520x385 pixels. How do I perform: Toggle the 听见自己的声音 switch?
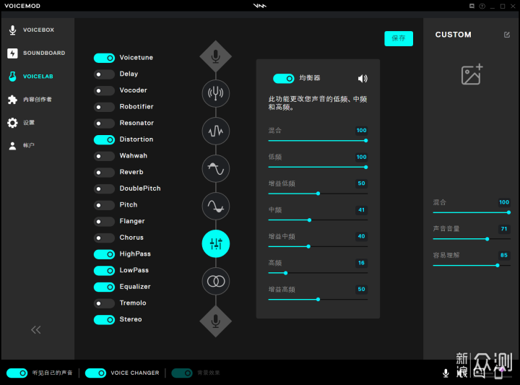pyautogui.click(x=17, y=373)
